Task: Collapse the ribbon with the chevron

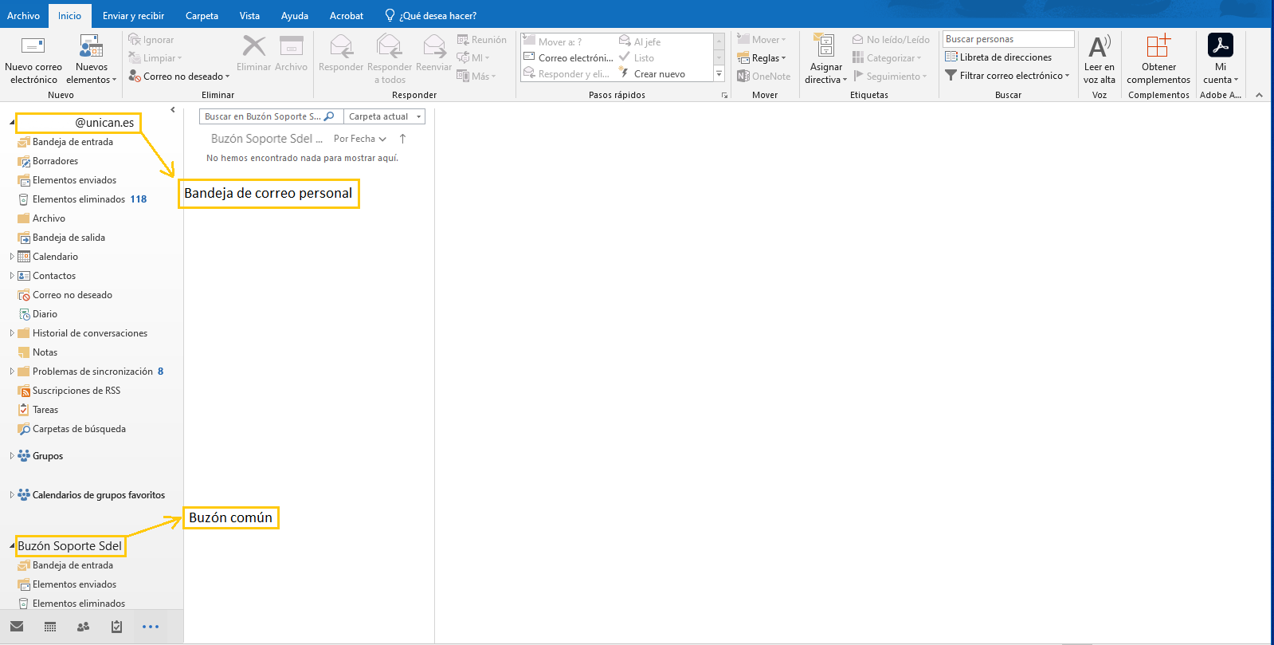Action: pyautogui.click(x=1259, y=95)
